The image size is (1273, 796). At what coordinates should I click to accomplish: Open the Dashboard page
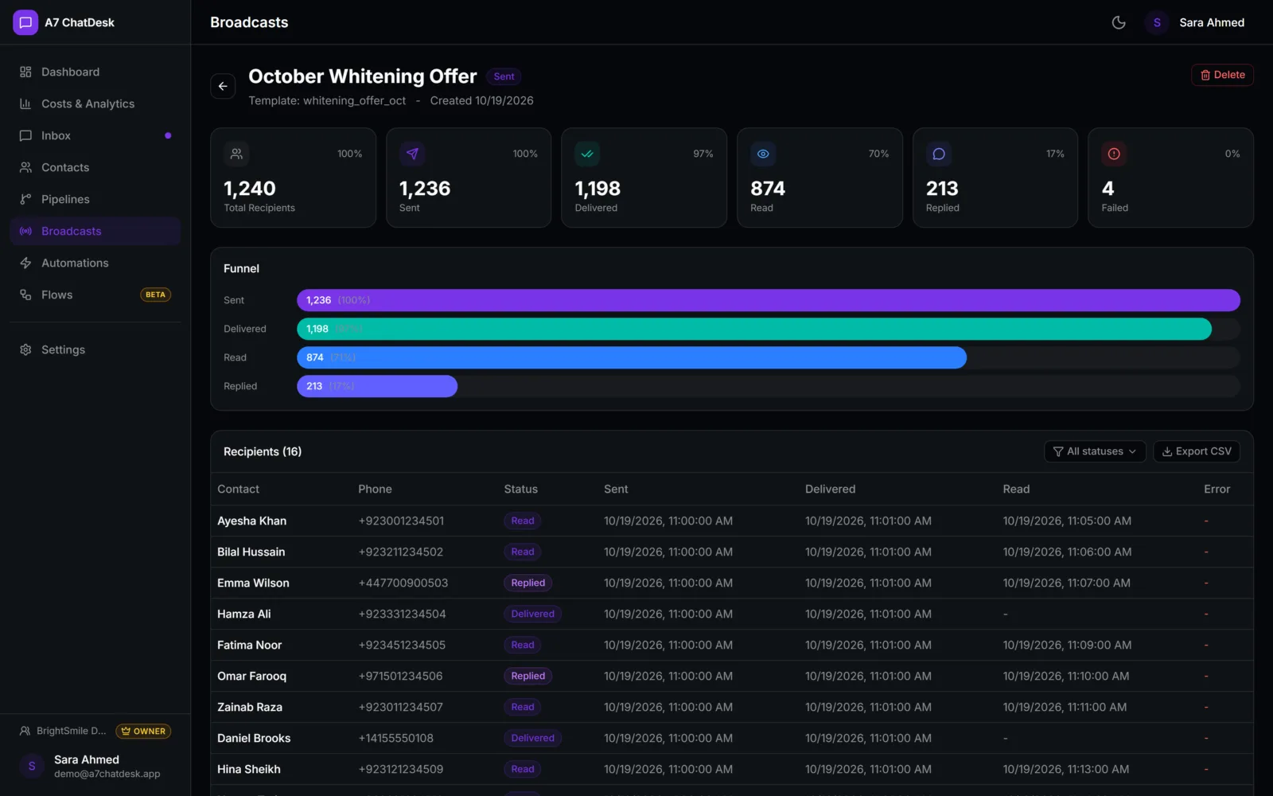[x=95, y=72]
